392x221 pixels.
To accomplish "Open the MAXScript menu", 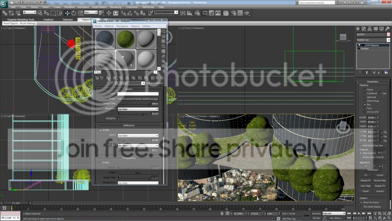I will pyautogui.click(x=148, y=7).
